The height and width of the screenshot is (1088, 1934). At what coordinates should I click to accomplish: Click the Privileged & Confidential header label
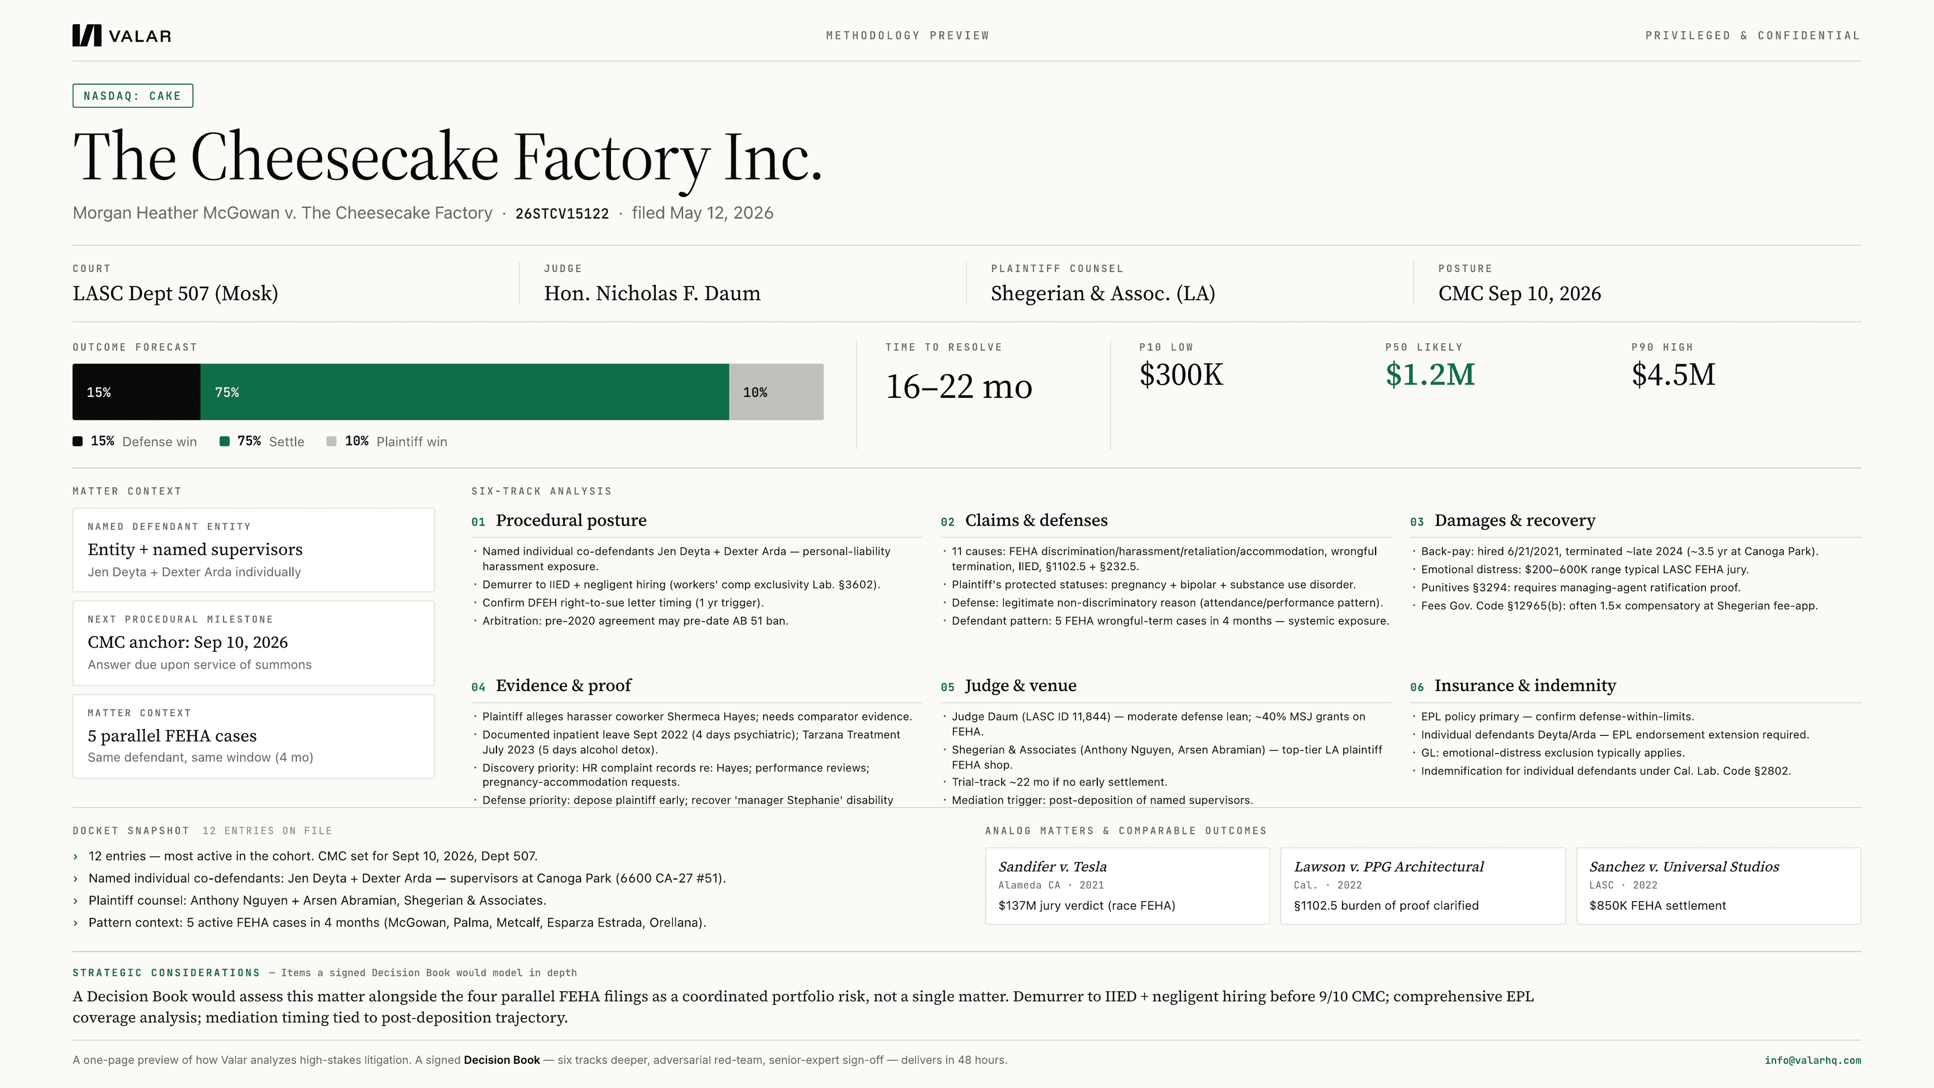1753,35
